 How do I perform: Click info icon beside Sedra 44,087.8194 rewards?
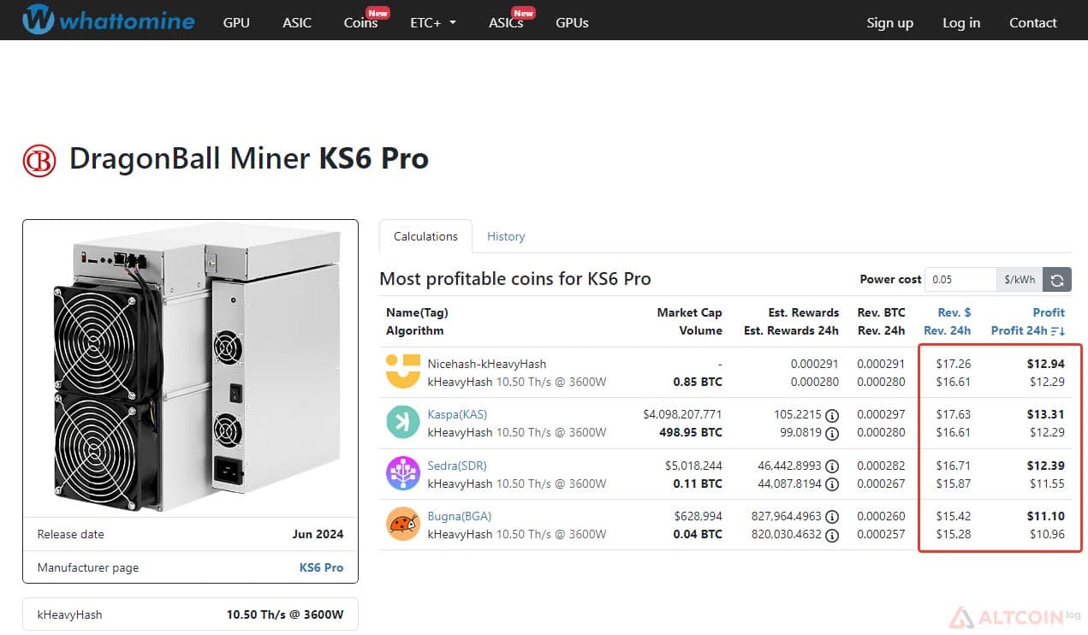[832, 484]
